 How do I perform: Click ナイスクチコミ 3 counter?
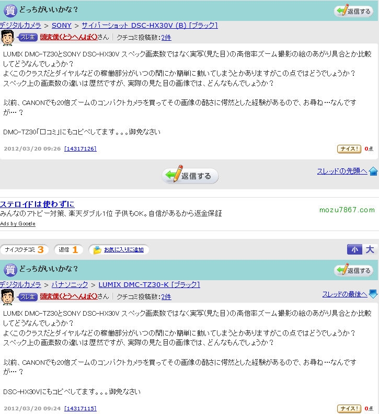click(x=24, y=249)
